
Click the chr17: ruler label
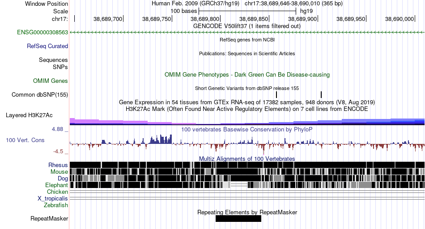click(x=60, y=19)
